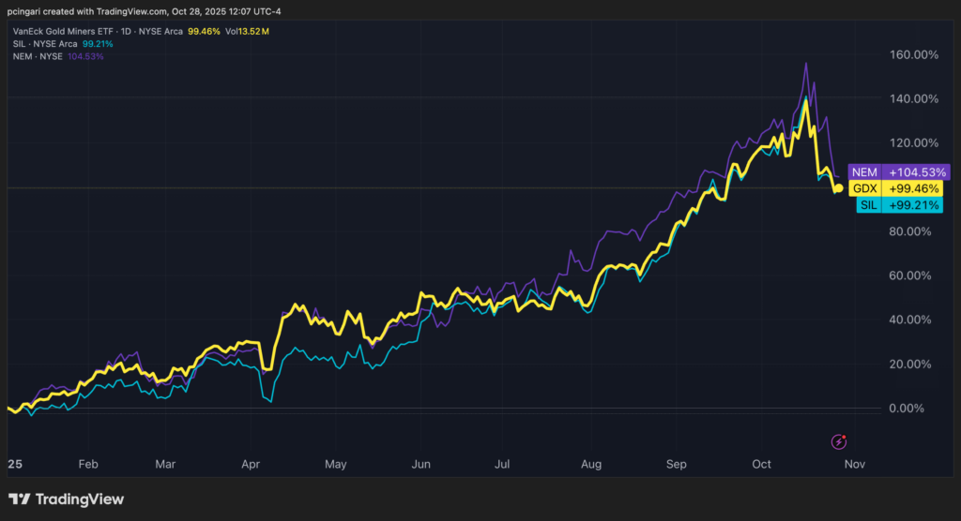Image resolution: width=961 pixels, height=521 pixels.
Task: Click the Nov label on the time axis
Action: point(854,464)
